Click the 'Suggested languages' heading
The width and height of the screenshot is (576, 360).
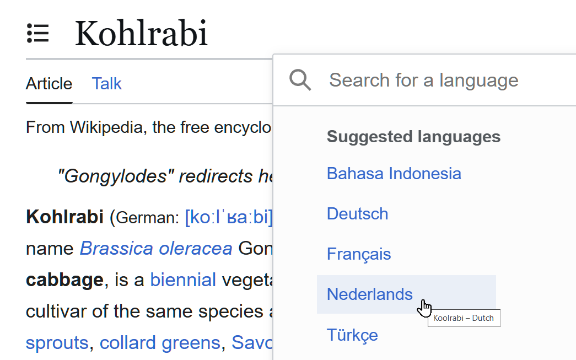413,137
